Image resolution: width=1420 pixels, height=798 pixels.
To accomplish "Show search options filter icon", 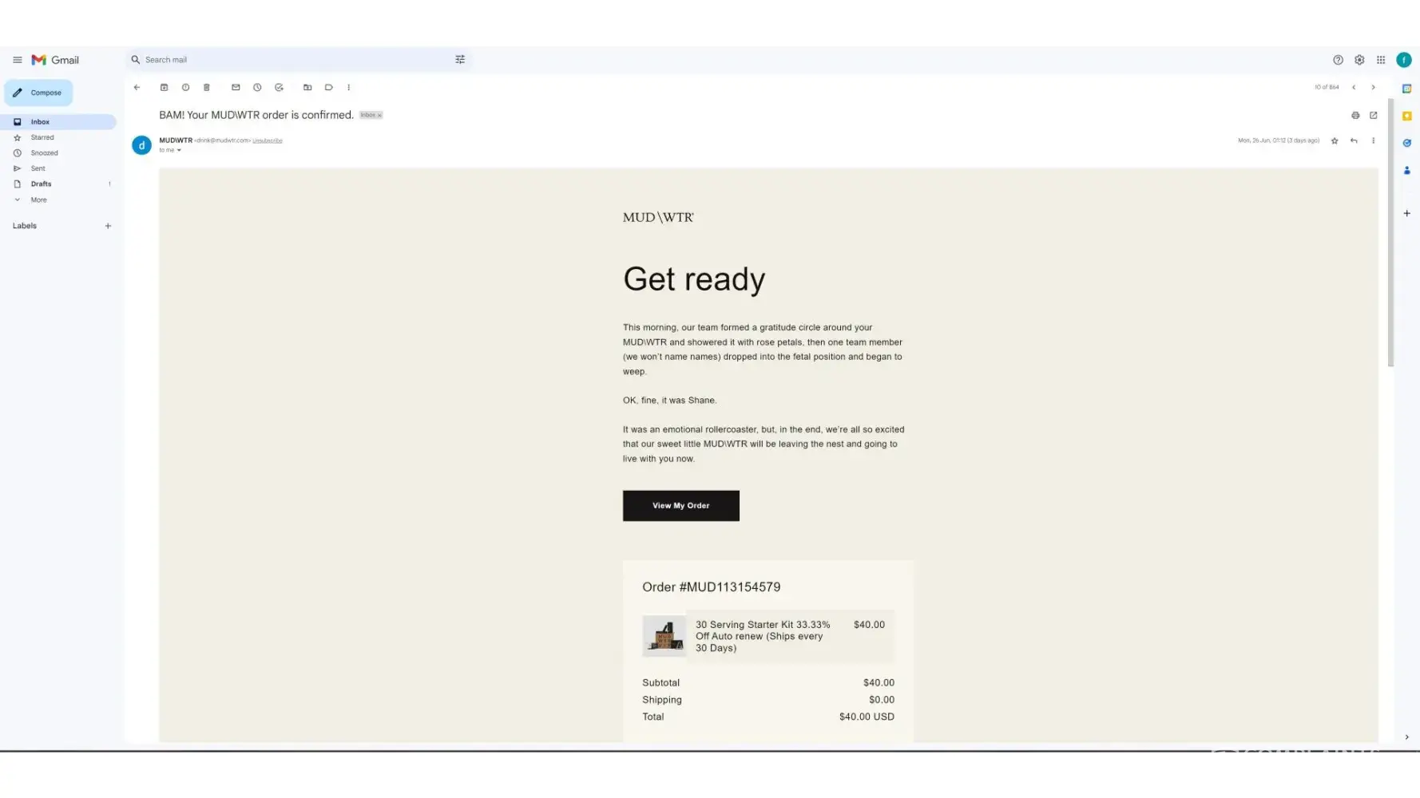I will [x=460, y=60].
